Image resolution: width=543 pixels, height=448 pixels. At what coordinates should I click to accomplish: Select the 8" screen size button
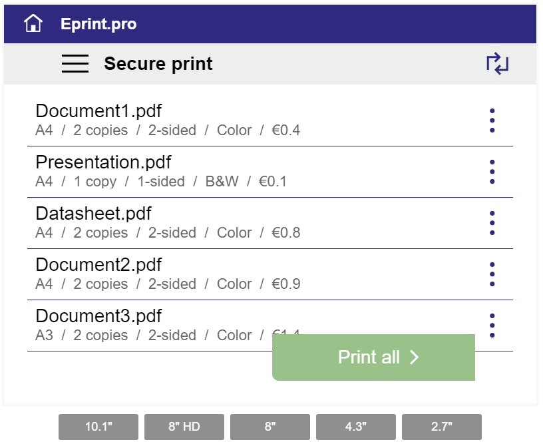270,427
